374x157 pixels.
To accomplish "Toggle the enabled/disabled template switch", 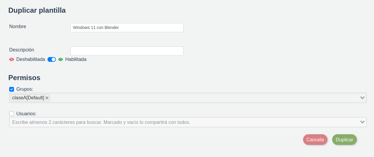I will coord(52,59).
